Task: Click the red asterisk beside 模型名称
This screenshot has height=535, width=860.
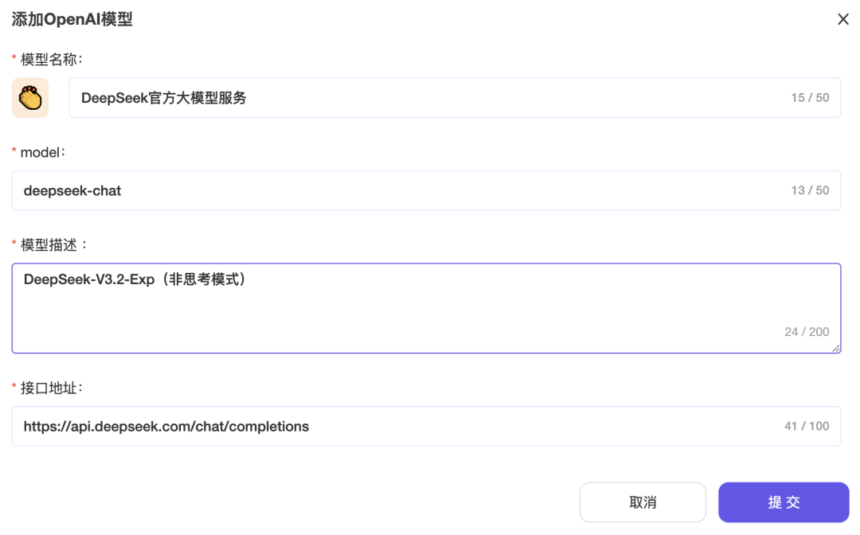Action: click(x=14, y=60)
